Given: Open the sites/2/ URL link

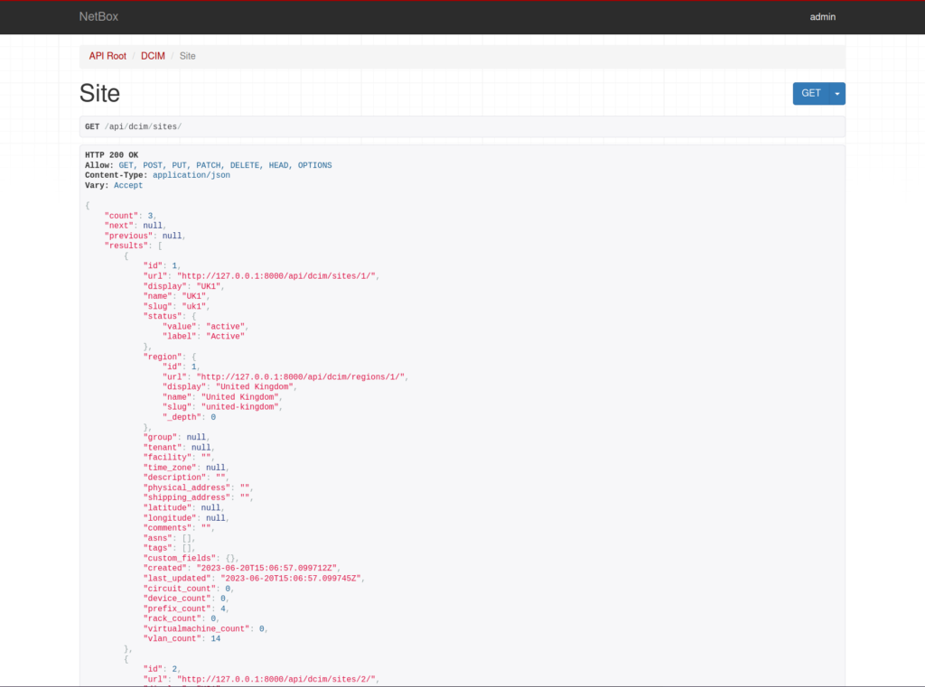Looking at the screenshot, I should pos(277,679).
